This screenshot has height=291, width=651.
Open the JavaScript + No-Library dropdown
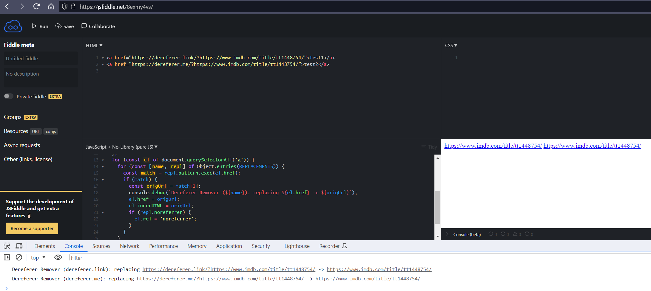pyautogui.click(x=122, y=147)
